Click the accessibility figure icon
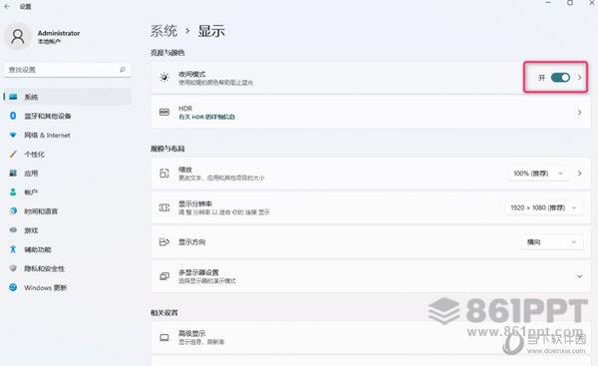 click(13, 249)
